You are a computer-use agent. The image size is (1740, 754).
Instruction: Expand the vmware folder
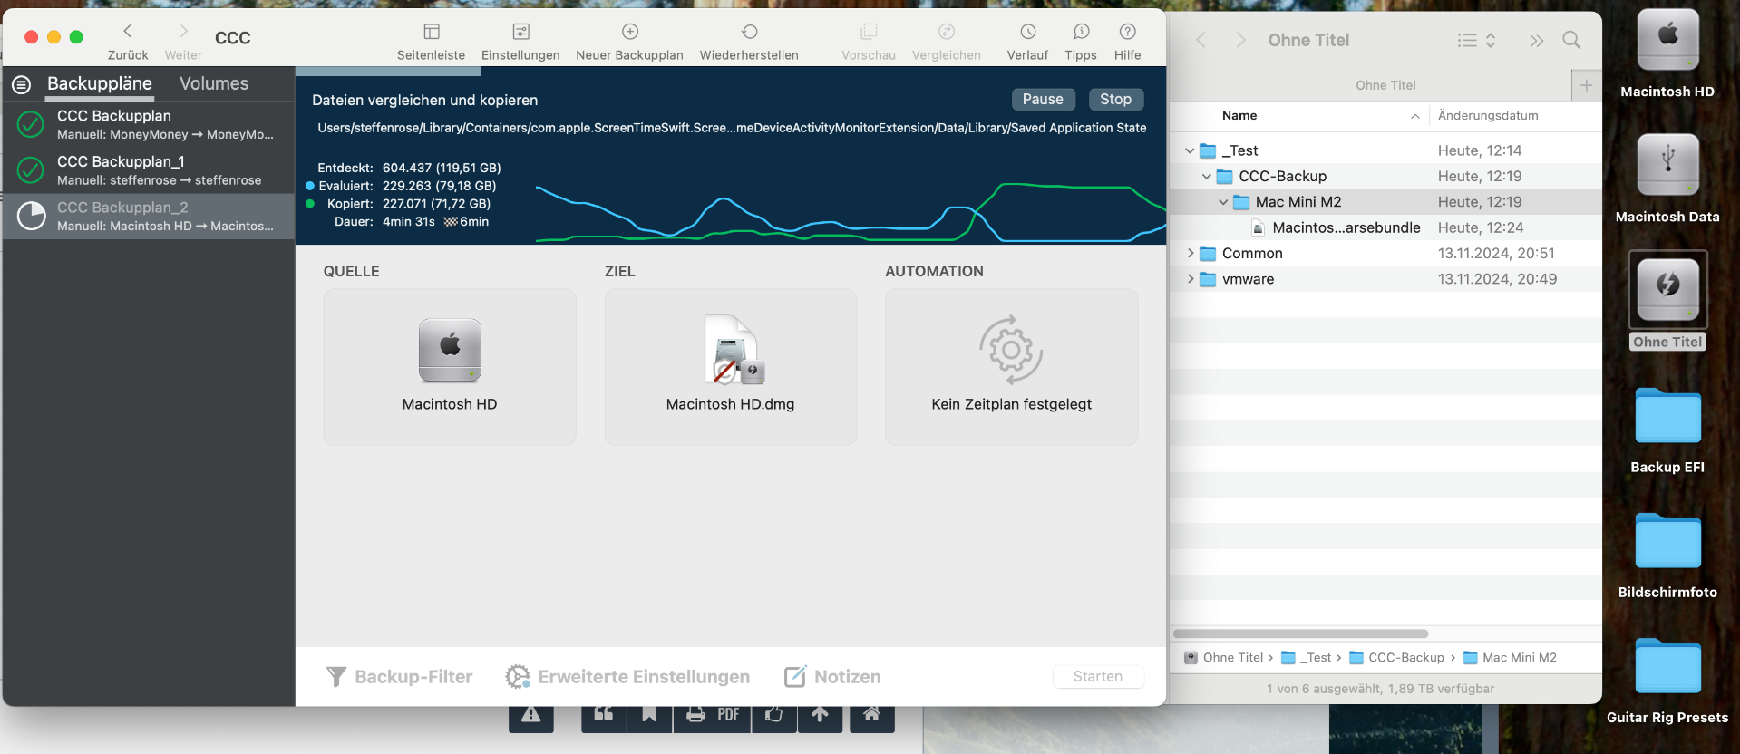click(x=1191, y=279)
